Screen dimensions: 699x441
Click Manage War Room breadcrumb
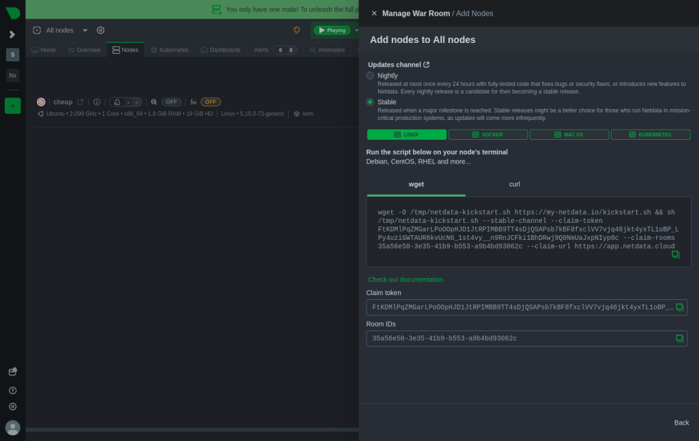click(416, 14)
